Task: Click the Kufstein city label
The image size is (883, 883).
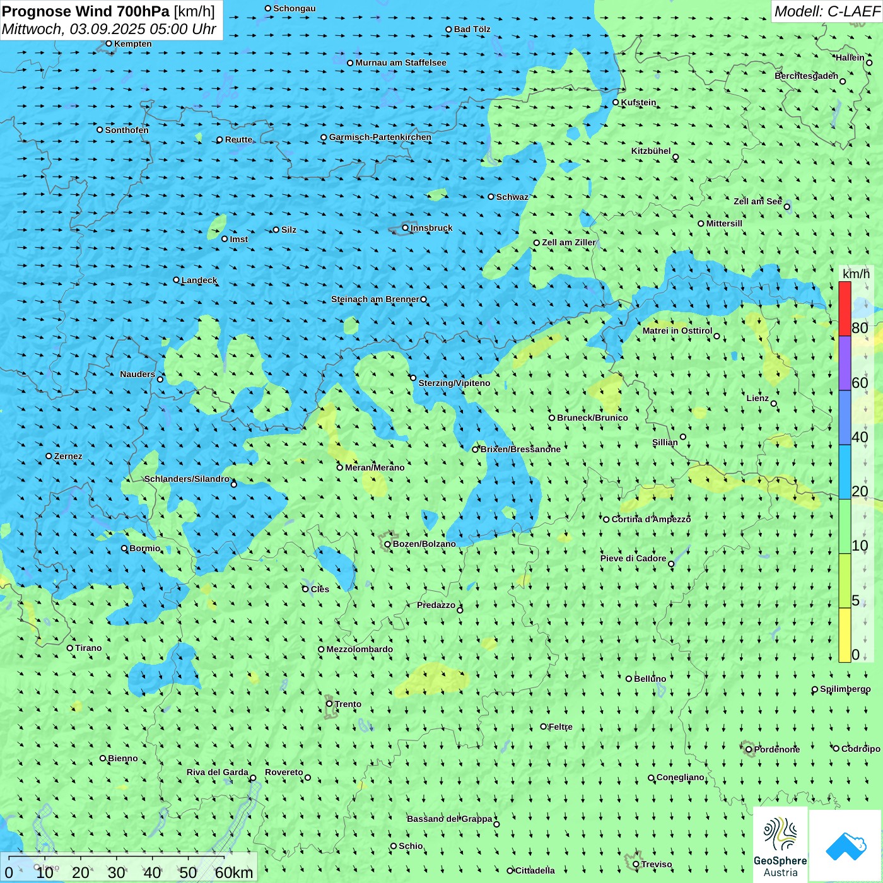Action: [x=638, y=102]
